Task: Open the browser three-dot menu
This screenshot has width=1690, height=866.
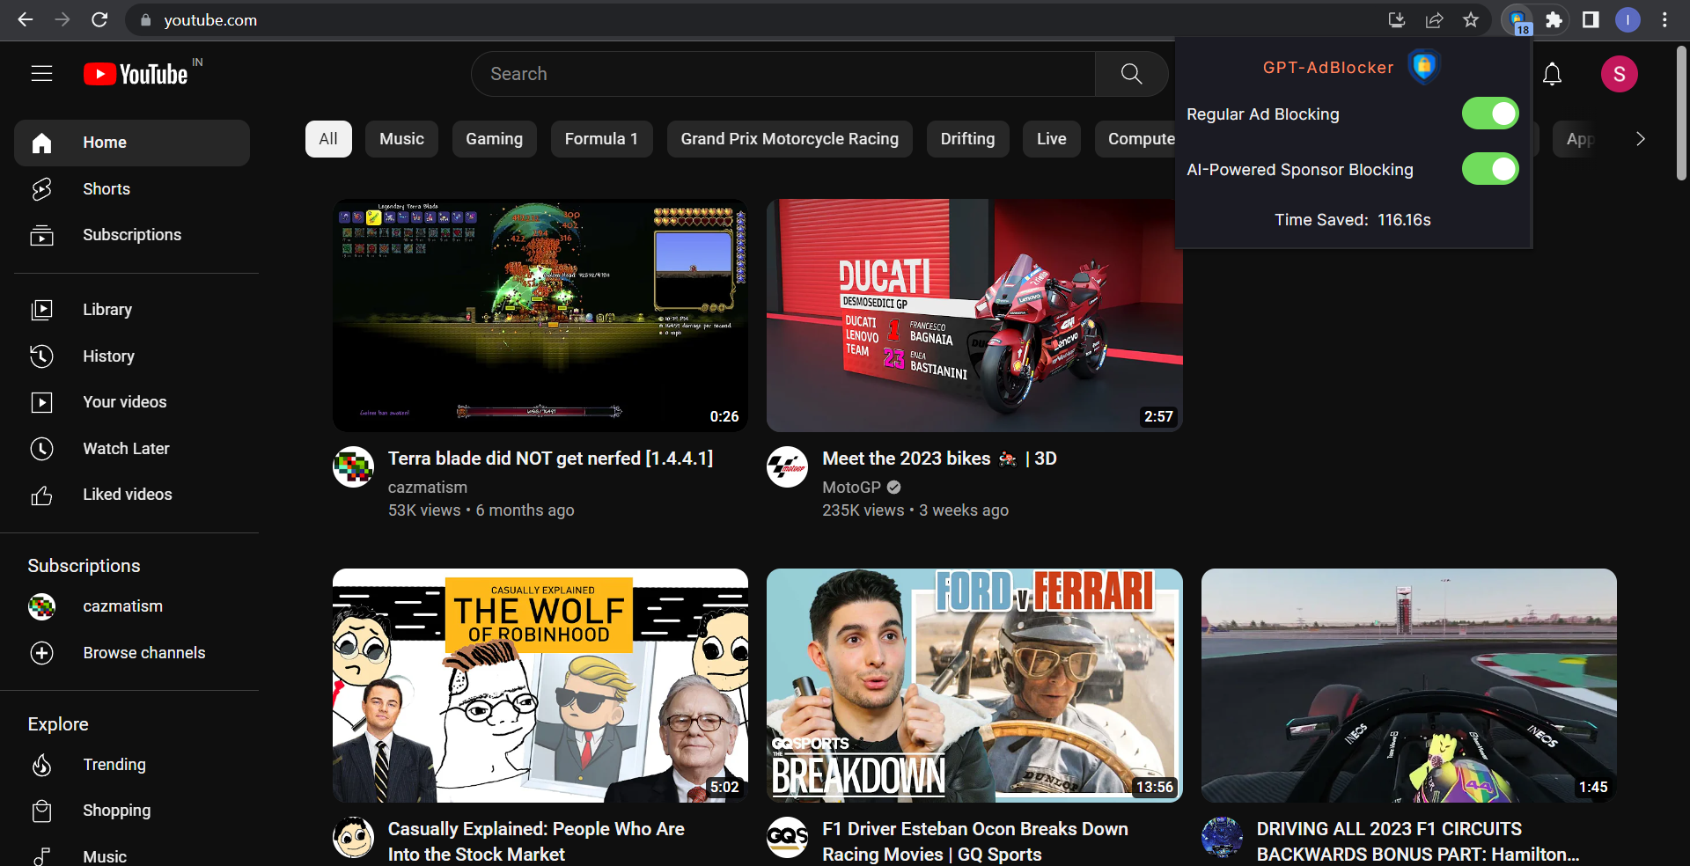Action: pos(1664,20)
